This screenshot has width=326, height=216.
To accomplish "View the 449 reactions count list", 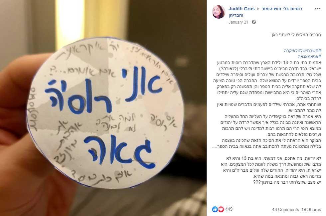I will [229, 209].
